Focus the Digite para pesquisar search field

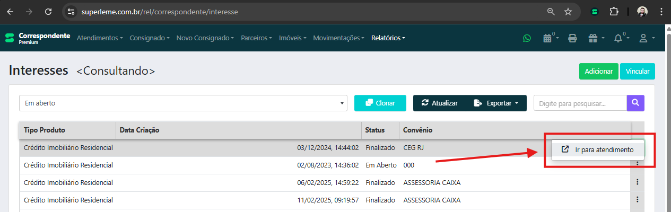point(580,103)
